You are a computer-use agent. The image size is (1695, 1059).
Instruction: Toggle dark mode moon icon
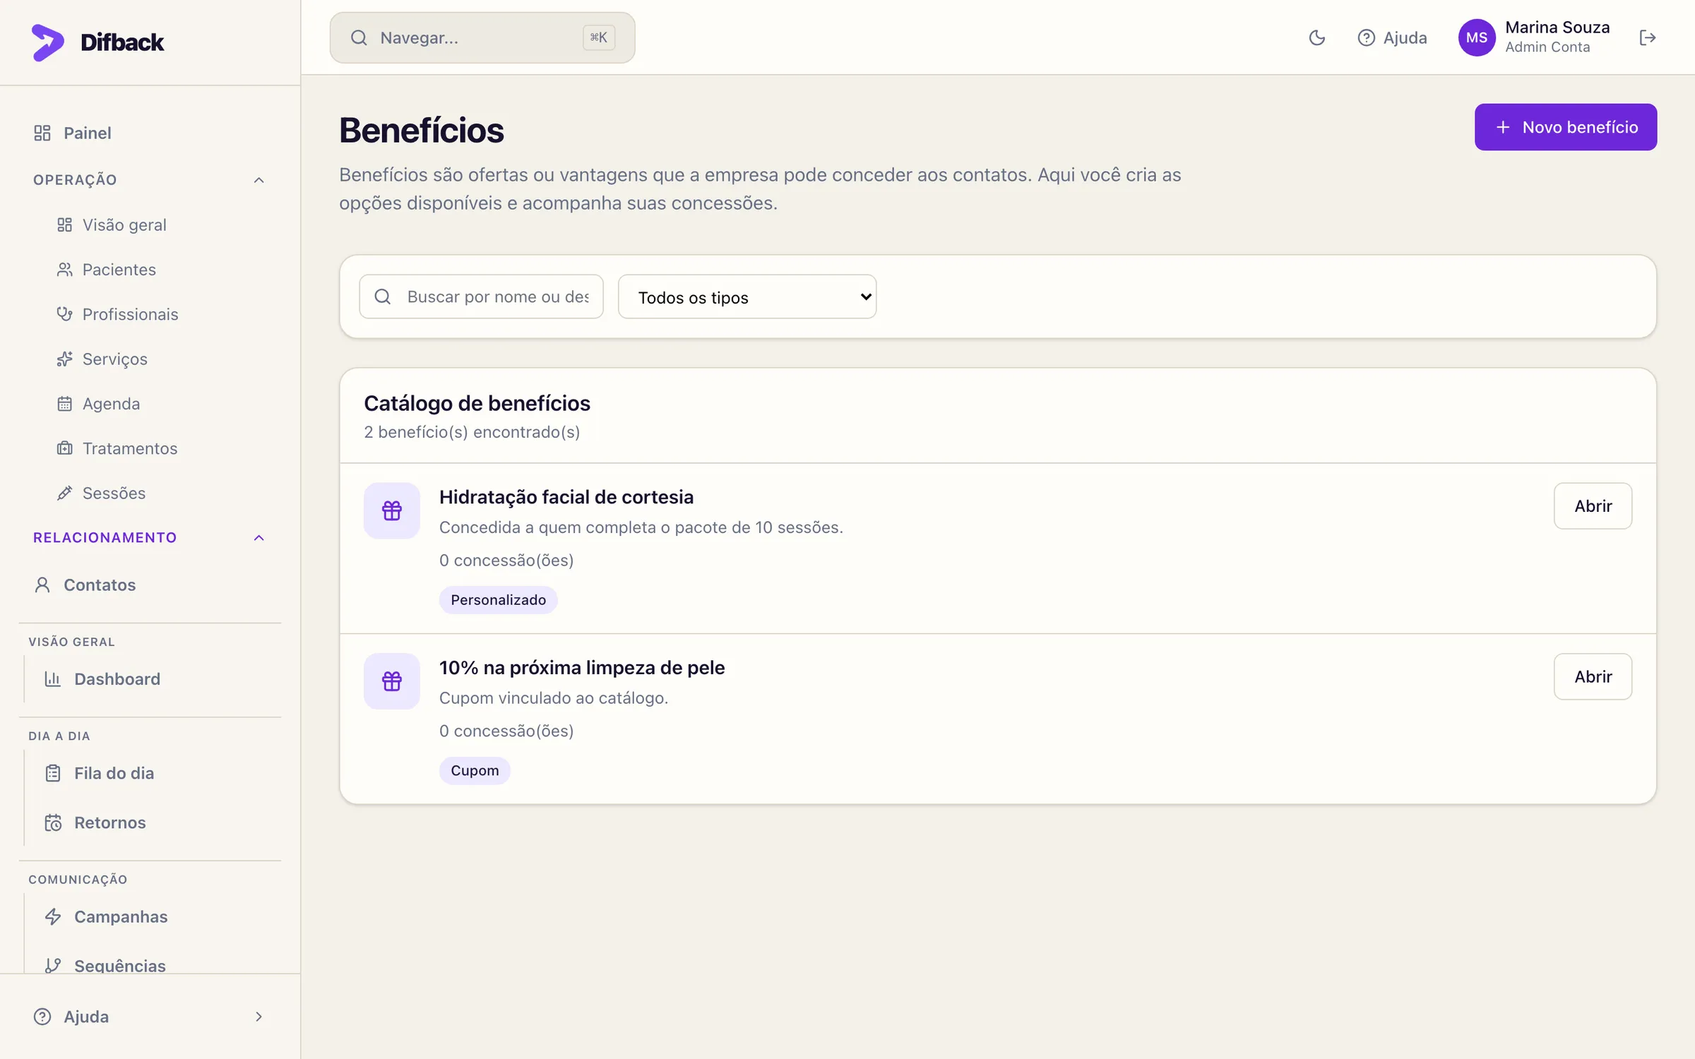[x=1316, y=38]
